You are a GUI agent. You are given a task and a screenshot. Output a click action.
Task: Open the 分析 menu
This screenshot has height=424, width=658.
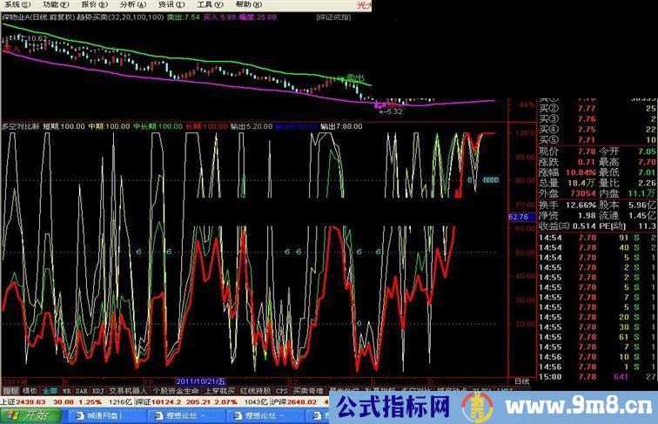(127, 4)
